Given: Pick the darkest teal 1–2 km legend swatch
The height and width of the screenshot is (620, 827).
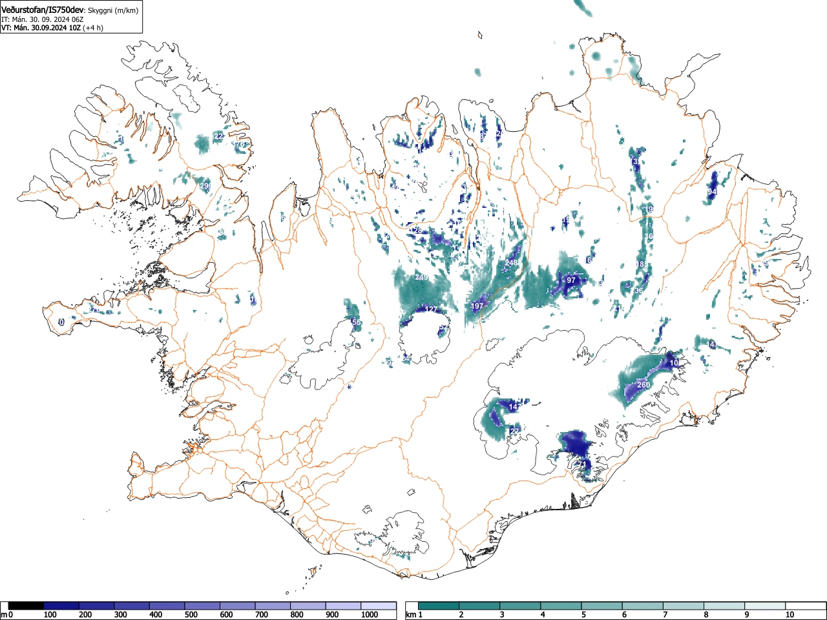Looking at the screenshot, I should pyautogui.click(x=439, y=606).
